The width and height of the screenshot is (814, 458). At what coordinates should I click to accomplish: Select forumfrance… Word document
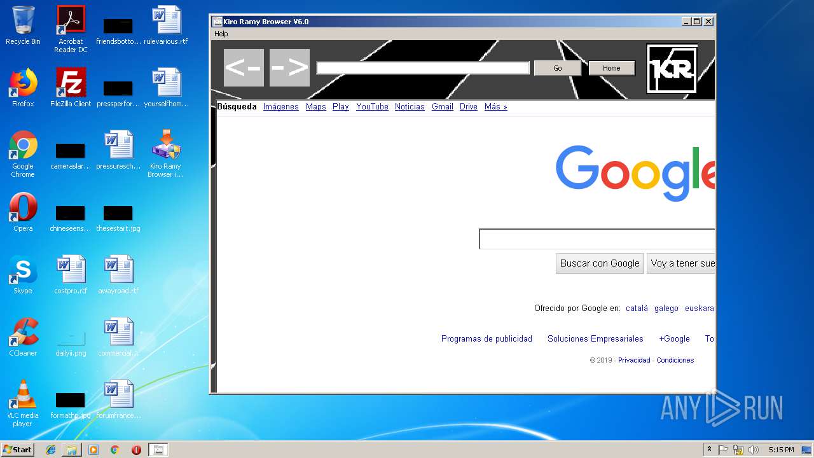[x=118, y=399]
